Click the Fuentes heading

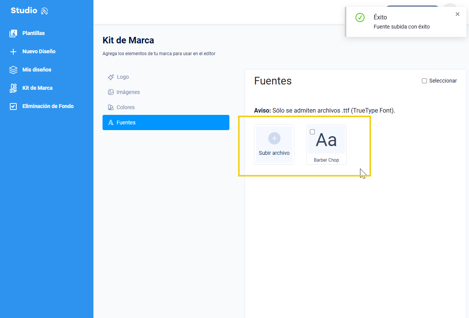click(273, 81)
